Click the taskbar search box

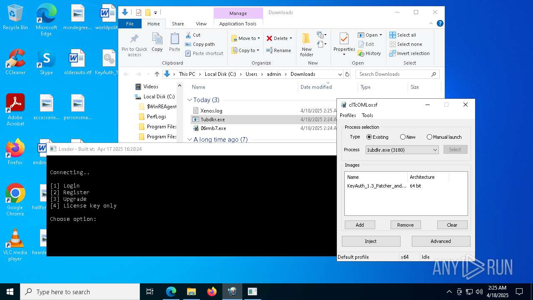(x=80, y=292)
